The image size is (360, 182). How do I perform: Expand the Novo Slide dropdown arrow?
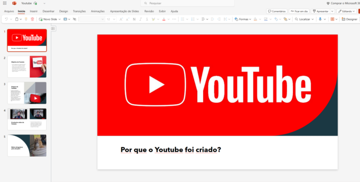coord(59,19)
